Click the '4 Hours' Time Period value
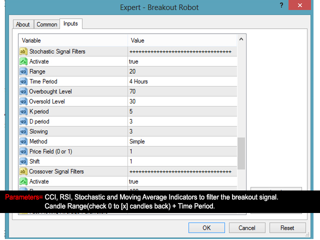Viewport: 320px width, 240px height. coord(138,81)
